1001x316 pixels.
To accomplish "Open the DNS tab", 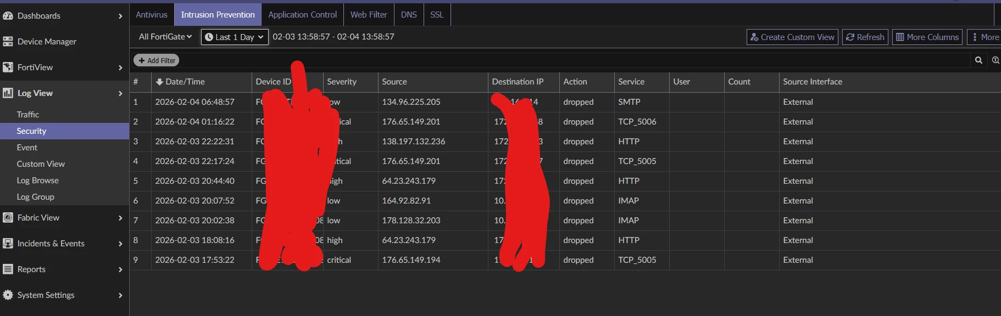I will (x=409, y=15).
